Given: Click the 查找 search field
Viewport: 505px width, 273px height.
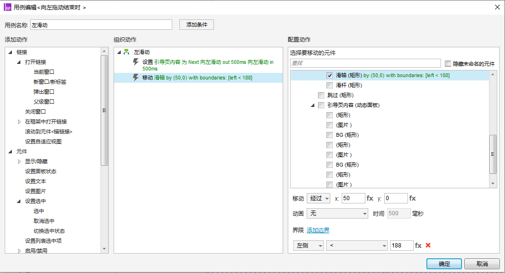Looking at the screenshot, I should tap(365, 63).
